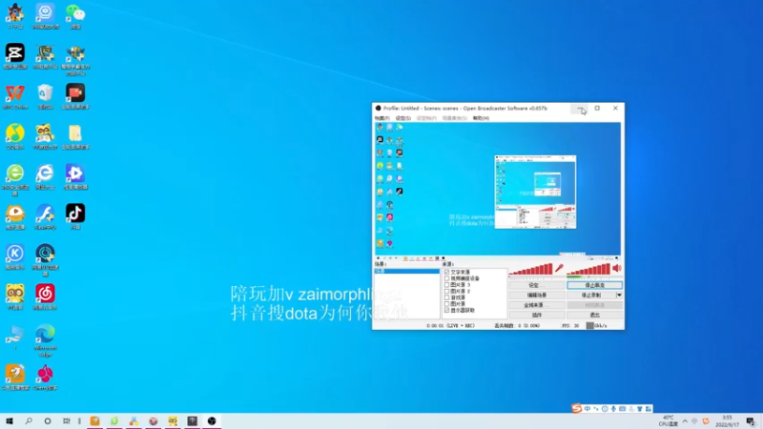Open the notification center icon

click(751, 421)
